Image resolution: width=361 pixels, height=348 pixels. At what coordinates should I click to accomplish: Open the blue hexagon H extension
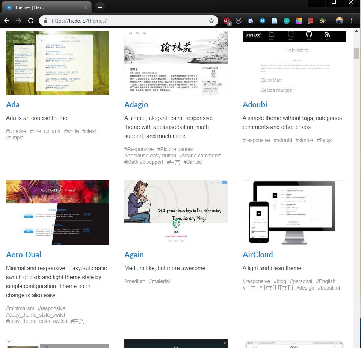pyautogui.click(x=263, y=21)
